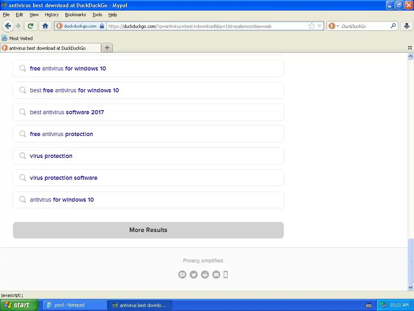This screenshot has width=414, height=311.
Task: Open the address bar history dropdown
Action: point(320,26)
